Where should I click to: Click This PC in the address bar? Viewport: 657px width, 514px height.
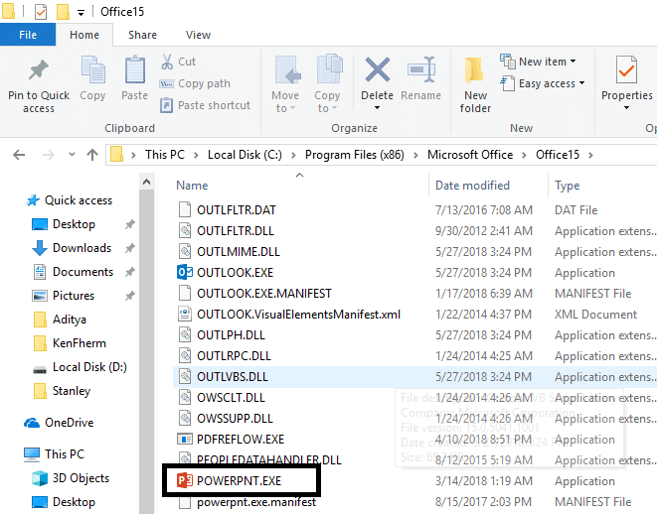pos(165,155)
